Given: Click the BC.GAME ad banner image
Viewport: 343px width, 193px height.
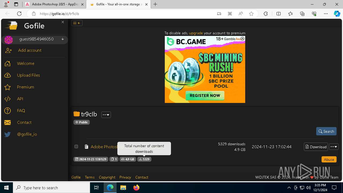Looking at the screenshot, I should (x=205, y=69).
